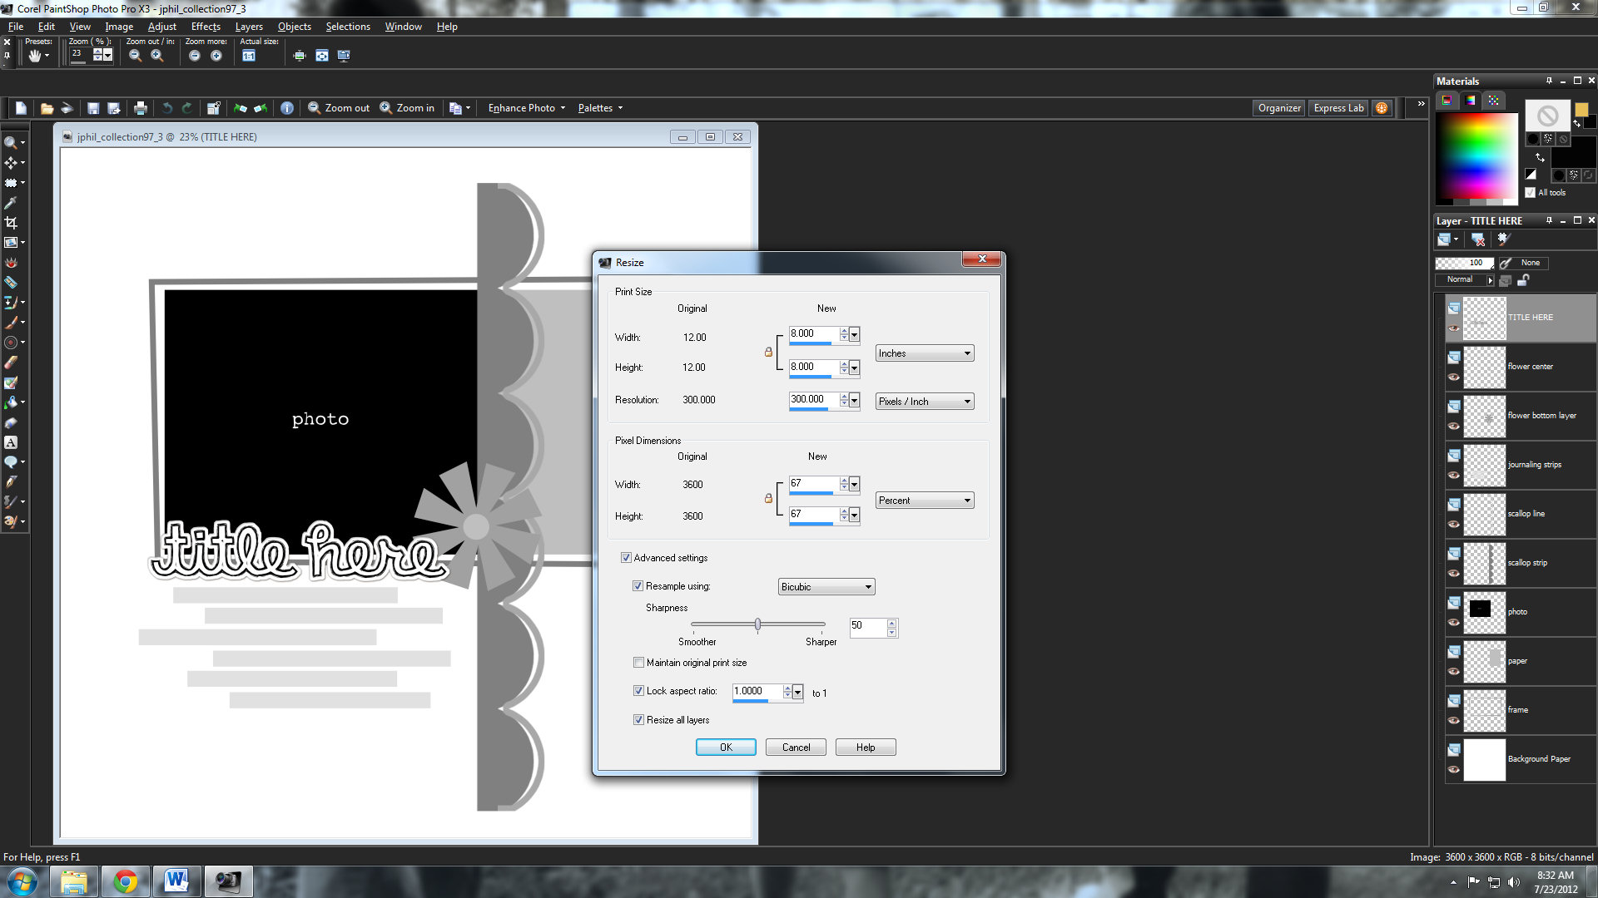Click the New image icon
Image resolution: width=1598 pixels, height=898 pixels.
click(x=21, y=108)
